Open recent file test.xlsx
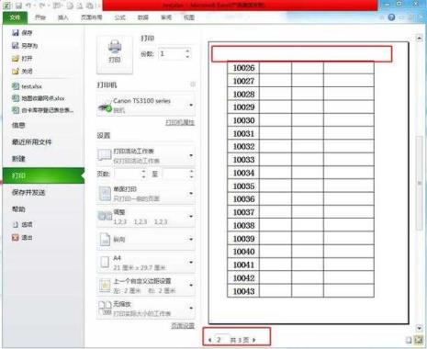The height and width of the screenshot is (349, 427). (27, 86)
